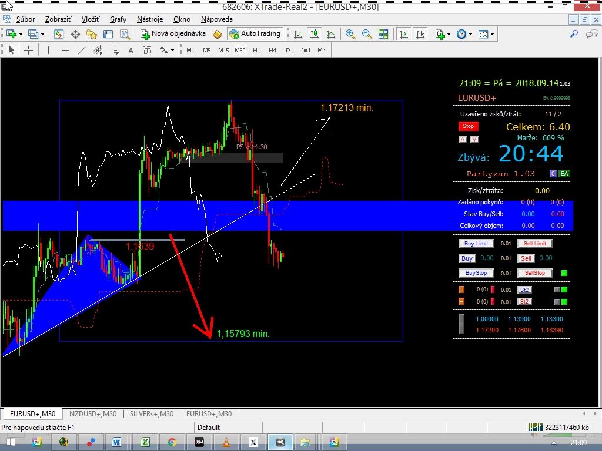Switch chart to bar chart
The image size is (602, 451).
point(298,34)
